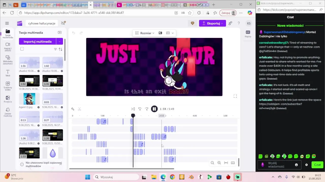This screenshot has width=325, height=182.
Task: Click the timeline playhead handle
Action: pyautogui.click(x=133, y=116)
